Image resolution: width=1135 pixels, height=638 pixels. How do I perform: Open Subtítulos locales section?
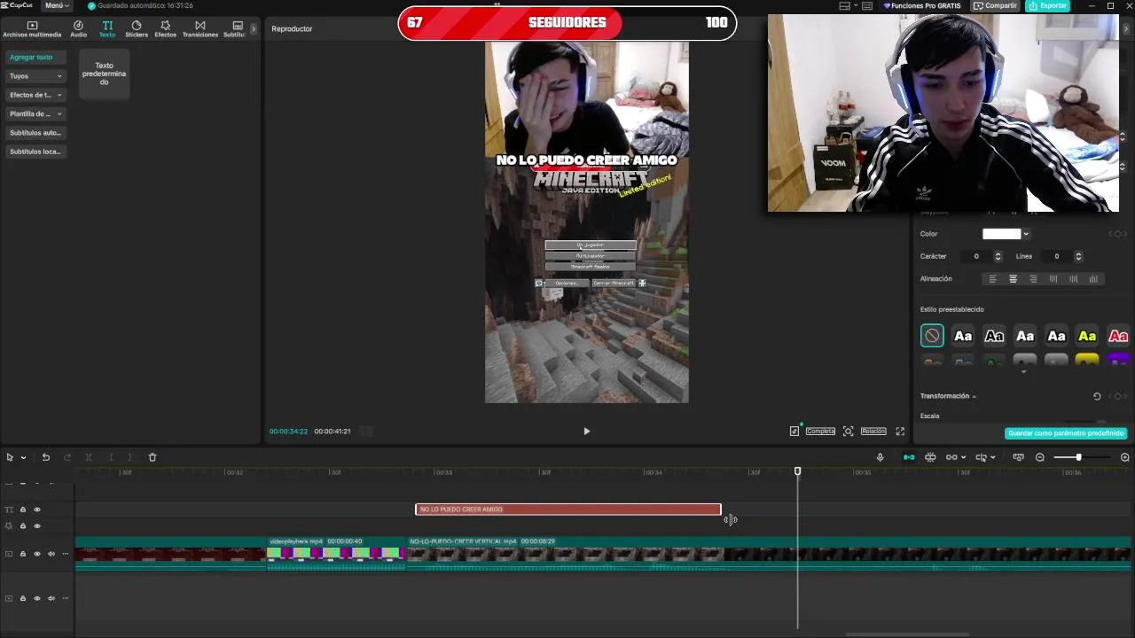(35, 152)
